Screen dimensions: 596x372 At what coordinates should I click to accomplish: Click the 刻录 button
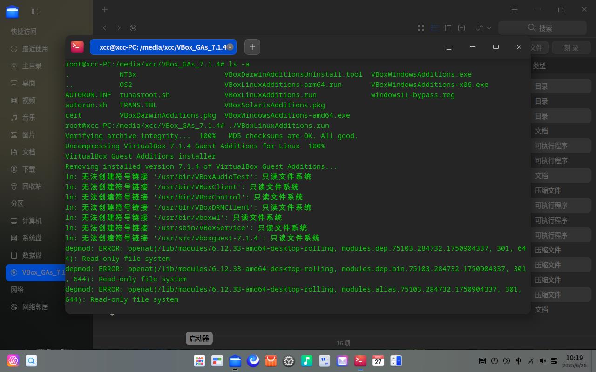point(571,47)
